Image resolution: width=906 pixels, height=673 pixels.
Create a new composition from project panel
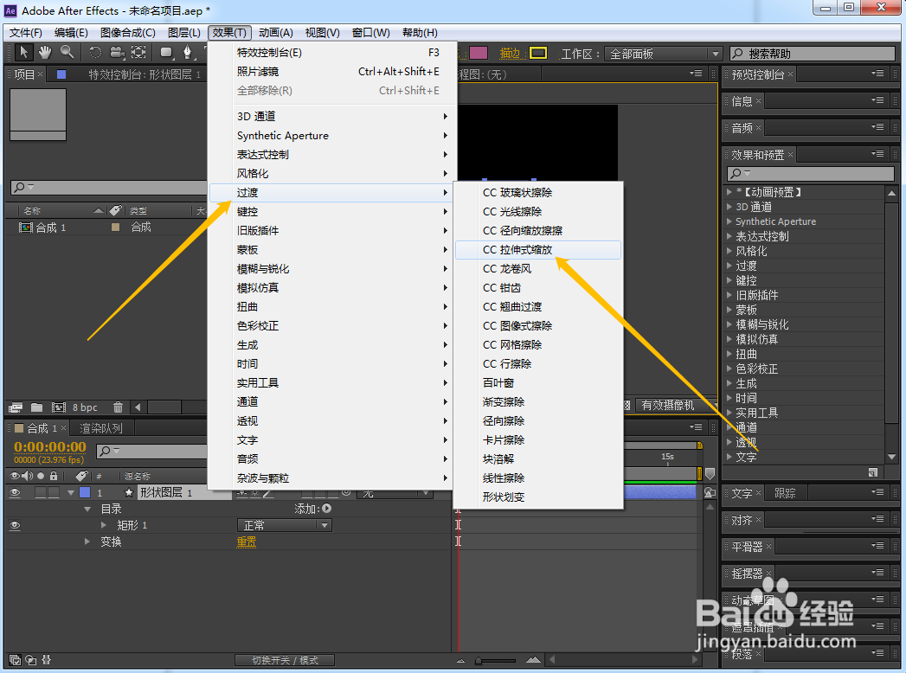click(58, 407)
